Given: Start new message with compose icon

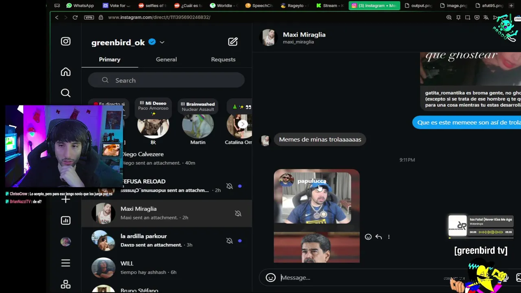Looking at the screenshot, I should (233, 42).
